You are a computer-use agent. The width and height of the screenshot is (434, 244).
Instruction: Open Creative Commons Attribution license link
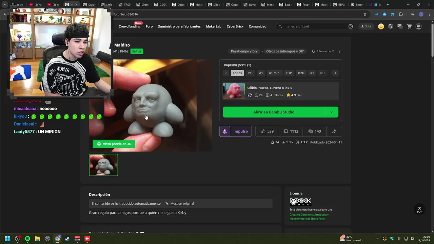tap(309, 217)
